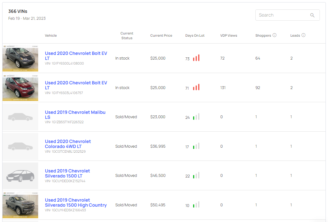
Task: Sort by Days On Lot column header
Action: pyautogui.click(x=195, y=35)
